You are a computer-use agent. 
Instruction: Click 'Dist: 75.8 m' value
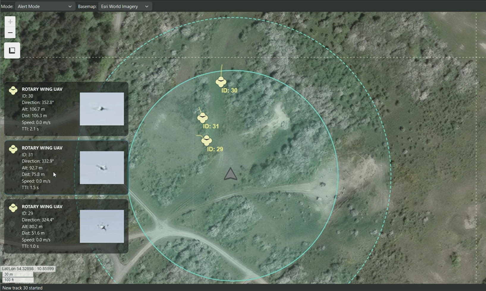click(x=33, y=174)
